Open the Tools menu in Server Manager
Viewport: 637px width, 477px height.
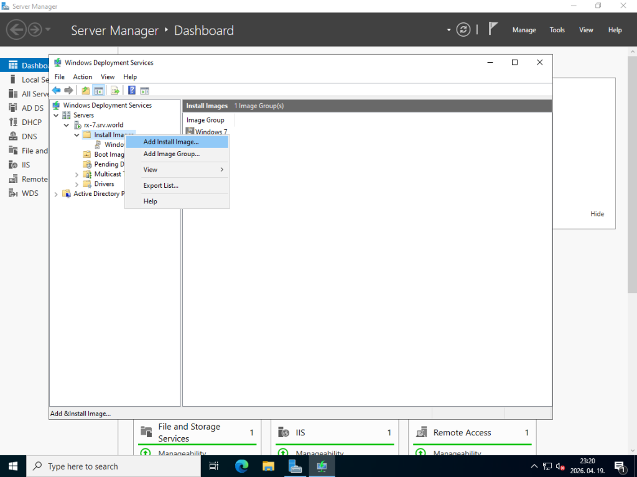pyautogui.click(x=557, y=30)
